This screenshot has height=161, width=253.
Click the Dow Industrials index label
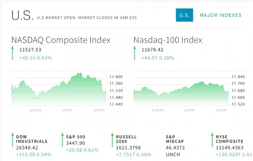point(32,139)
